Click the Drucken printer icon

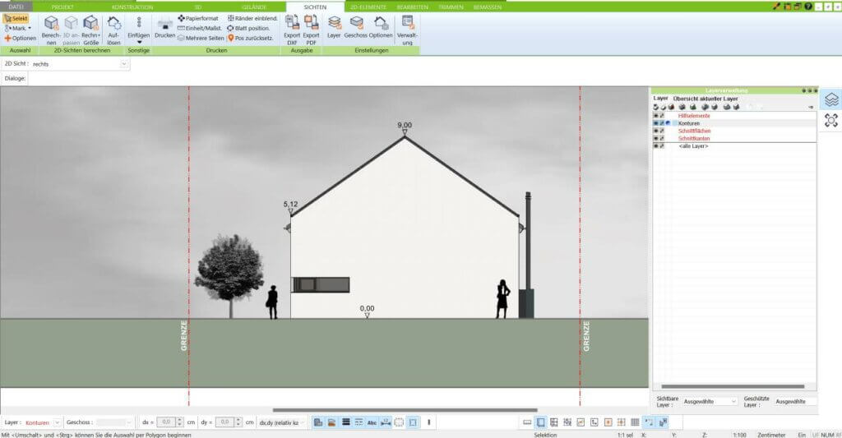[164, 22]
